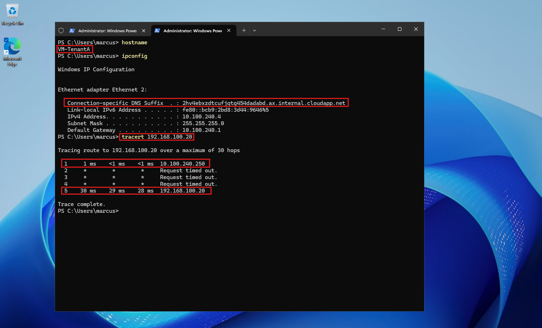Select the Microsoft Edge desktop shortcut
This screenshot has width=542, height=328.
pyautogui.click(x=12, y=52)
